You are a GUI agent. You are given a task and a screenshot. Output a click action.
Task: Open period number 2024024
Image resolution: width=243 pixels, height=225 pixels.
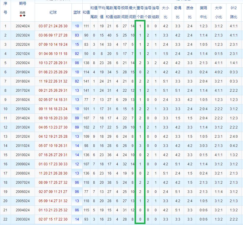point(23,26)
